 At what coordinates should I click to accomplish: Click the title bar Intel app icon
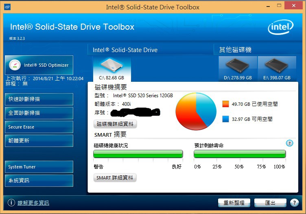tap(7, 7)
